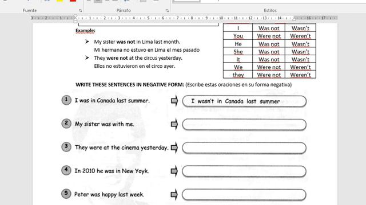Click the empty answer box for sentence 2
Image resolution: width=366 pixels, height=205 pixels.
pos(244,125)
